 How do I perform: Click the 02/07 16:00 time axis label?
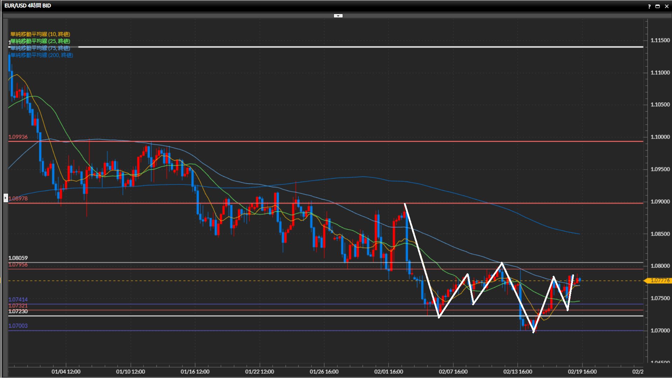click(453, 371)
